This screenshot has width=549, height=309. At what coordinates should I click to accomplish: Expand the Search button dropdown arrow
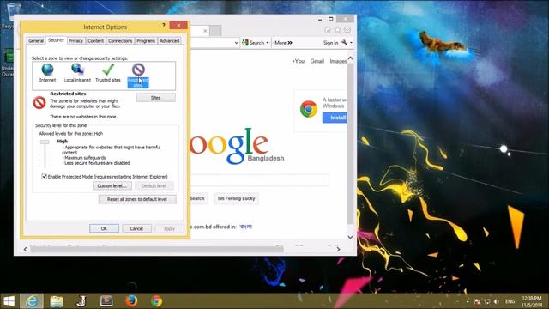coord(268,43)
